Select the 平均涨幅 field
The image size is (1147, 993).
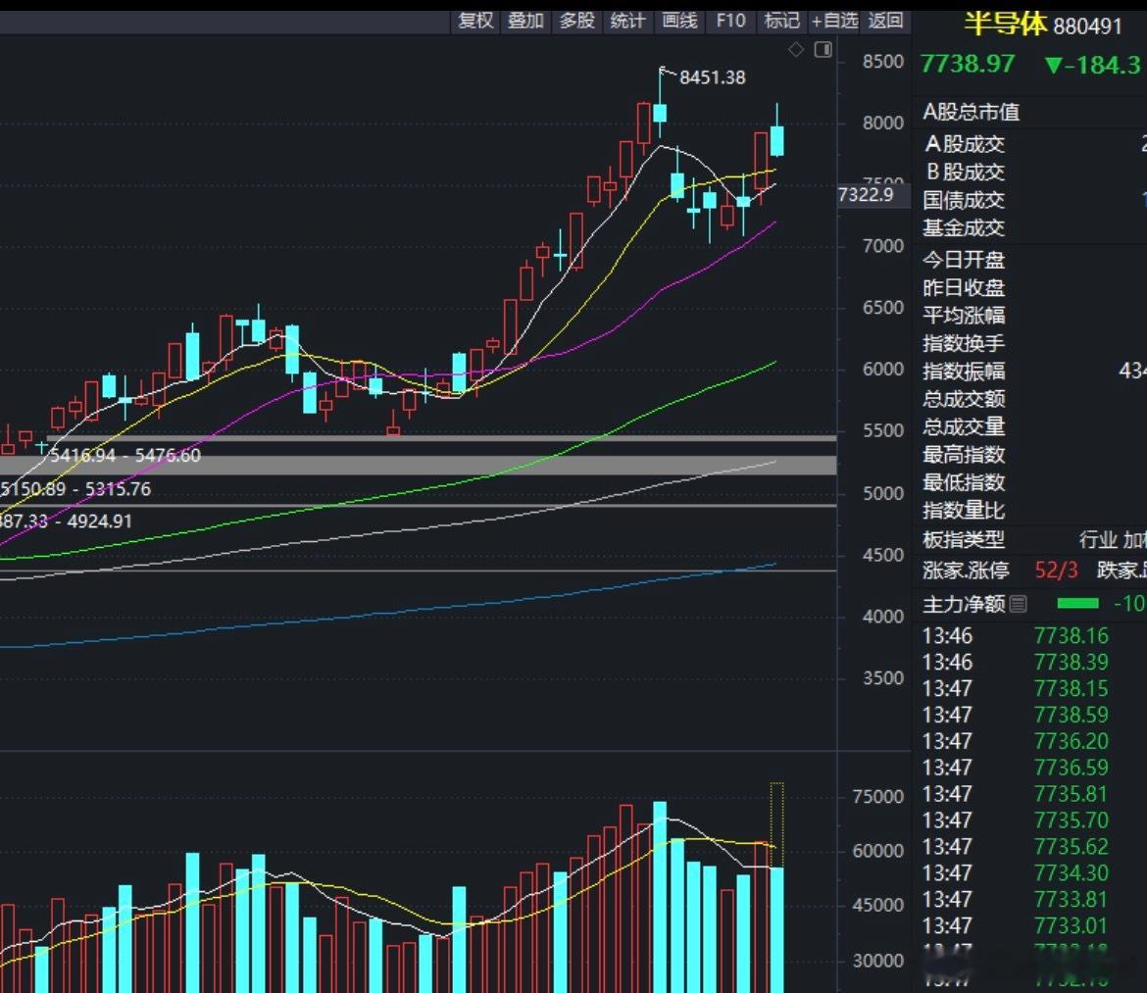click(1030, 316)
